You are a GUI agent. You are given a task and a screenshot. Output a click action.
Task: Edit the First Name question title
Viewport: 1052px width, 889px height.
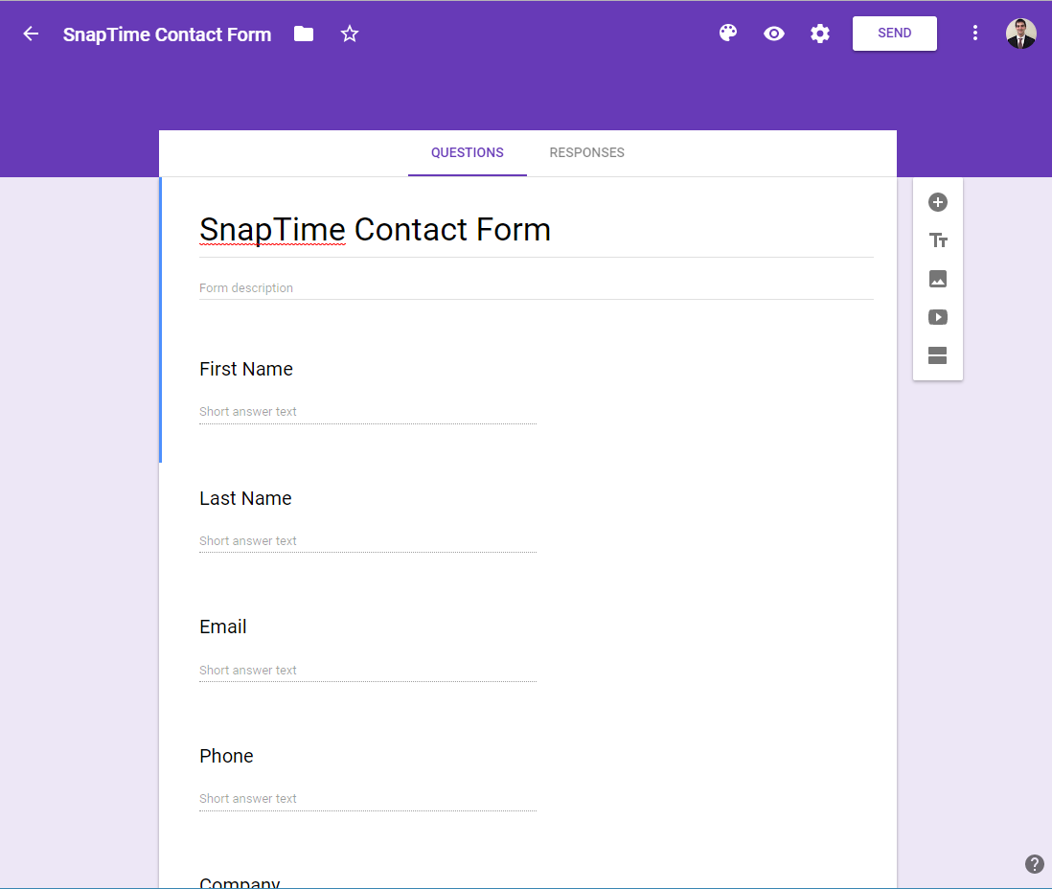(245, 369)
